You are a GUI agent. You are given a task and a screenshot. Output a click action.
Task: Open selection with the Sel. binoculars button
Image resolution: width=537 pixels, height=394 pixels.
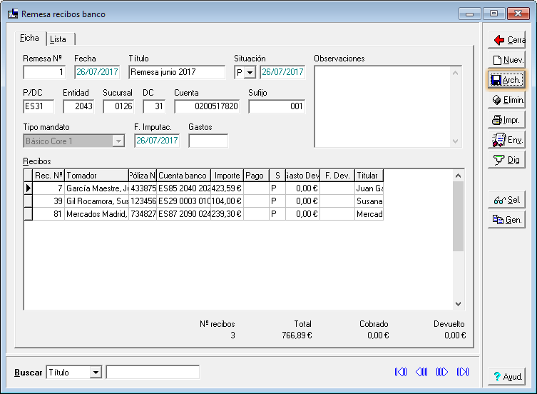click(x=507, y=201)
